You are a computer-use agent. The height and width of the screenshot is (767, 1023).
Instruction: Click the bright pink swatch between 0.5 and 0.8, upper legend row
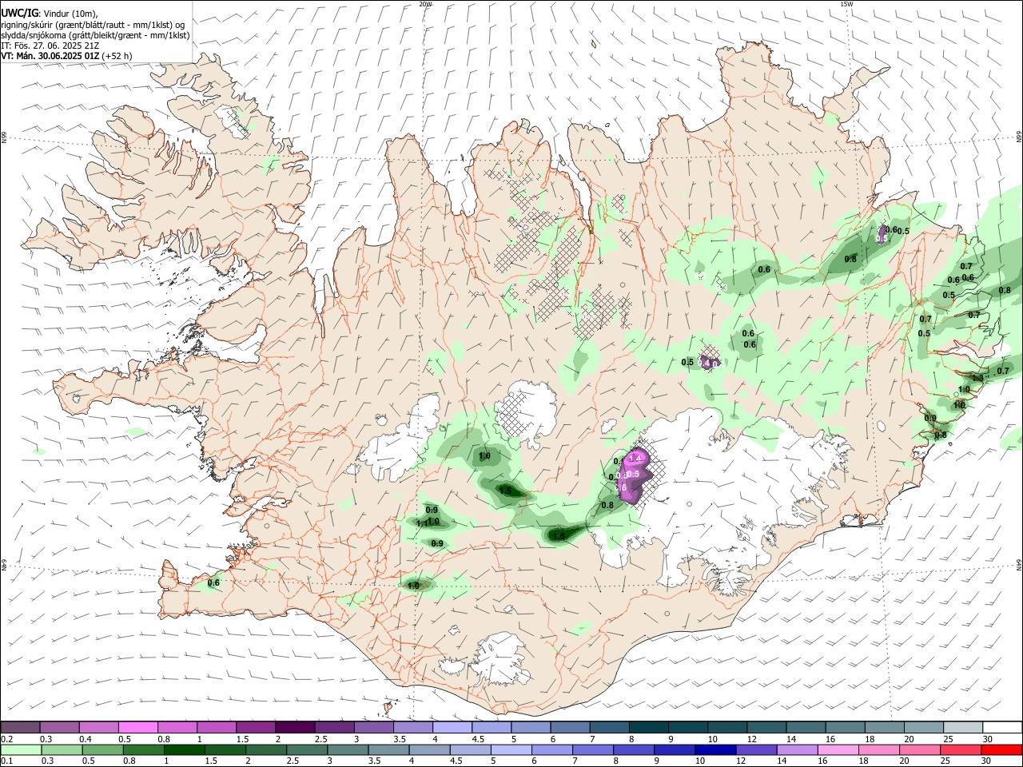137,728
